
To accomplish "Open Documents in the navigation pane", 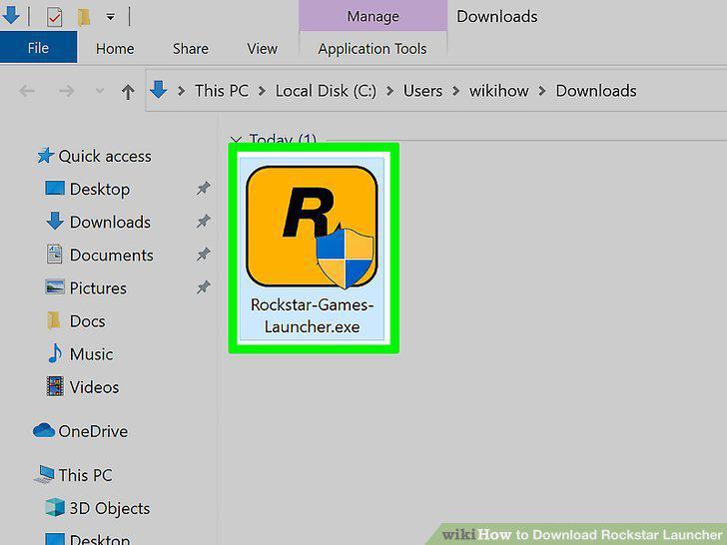I will click(x=111, y=255).
